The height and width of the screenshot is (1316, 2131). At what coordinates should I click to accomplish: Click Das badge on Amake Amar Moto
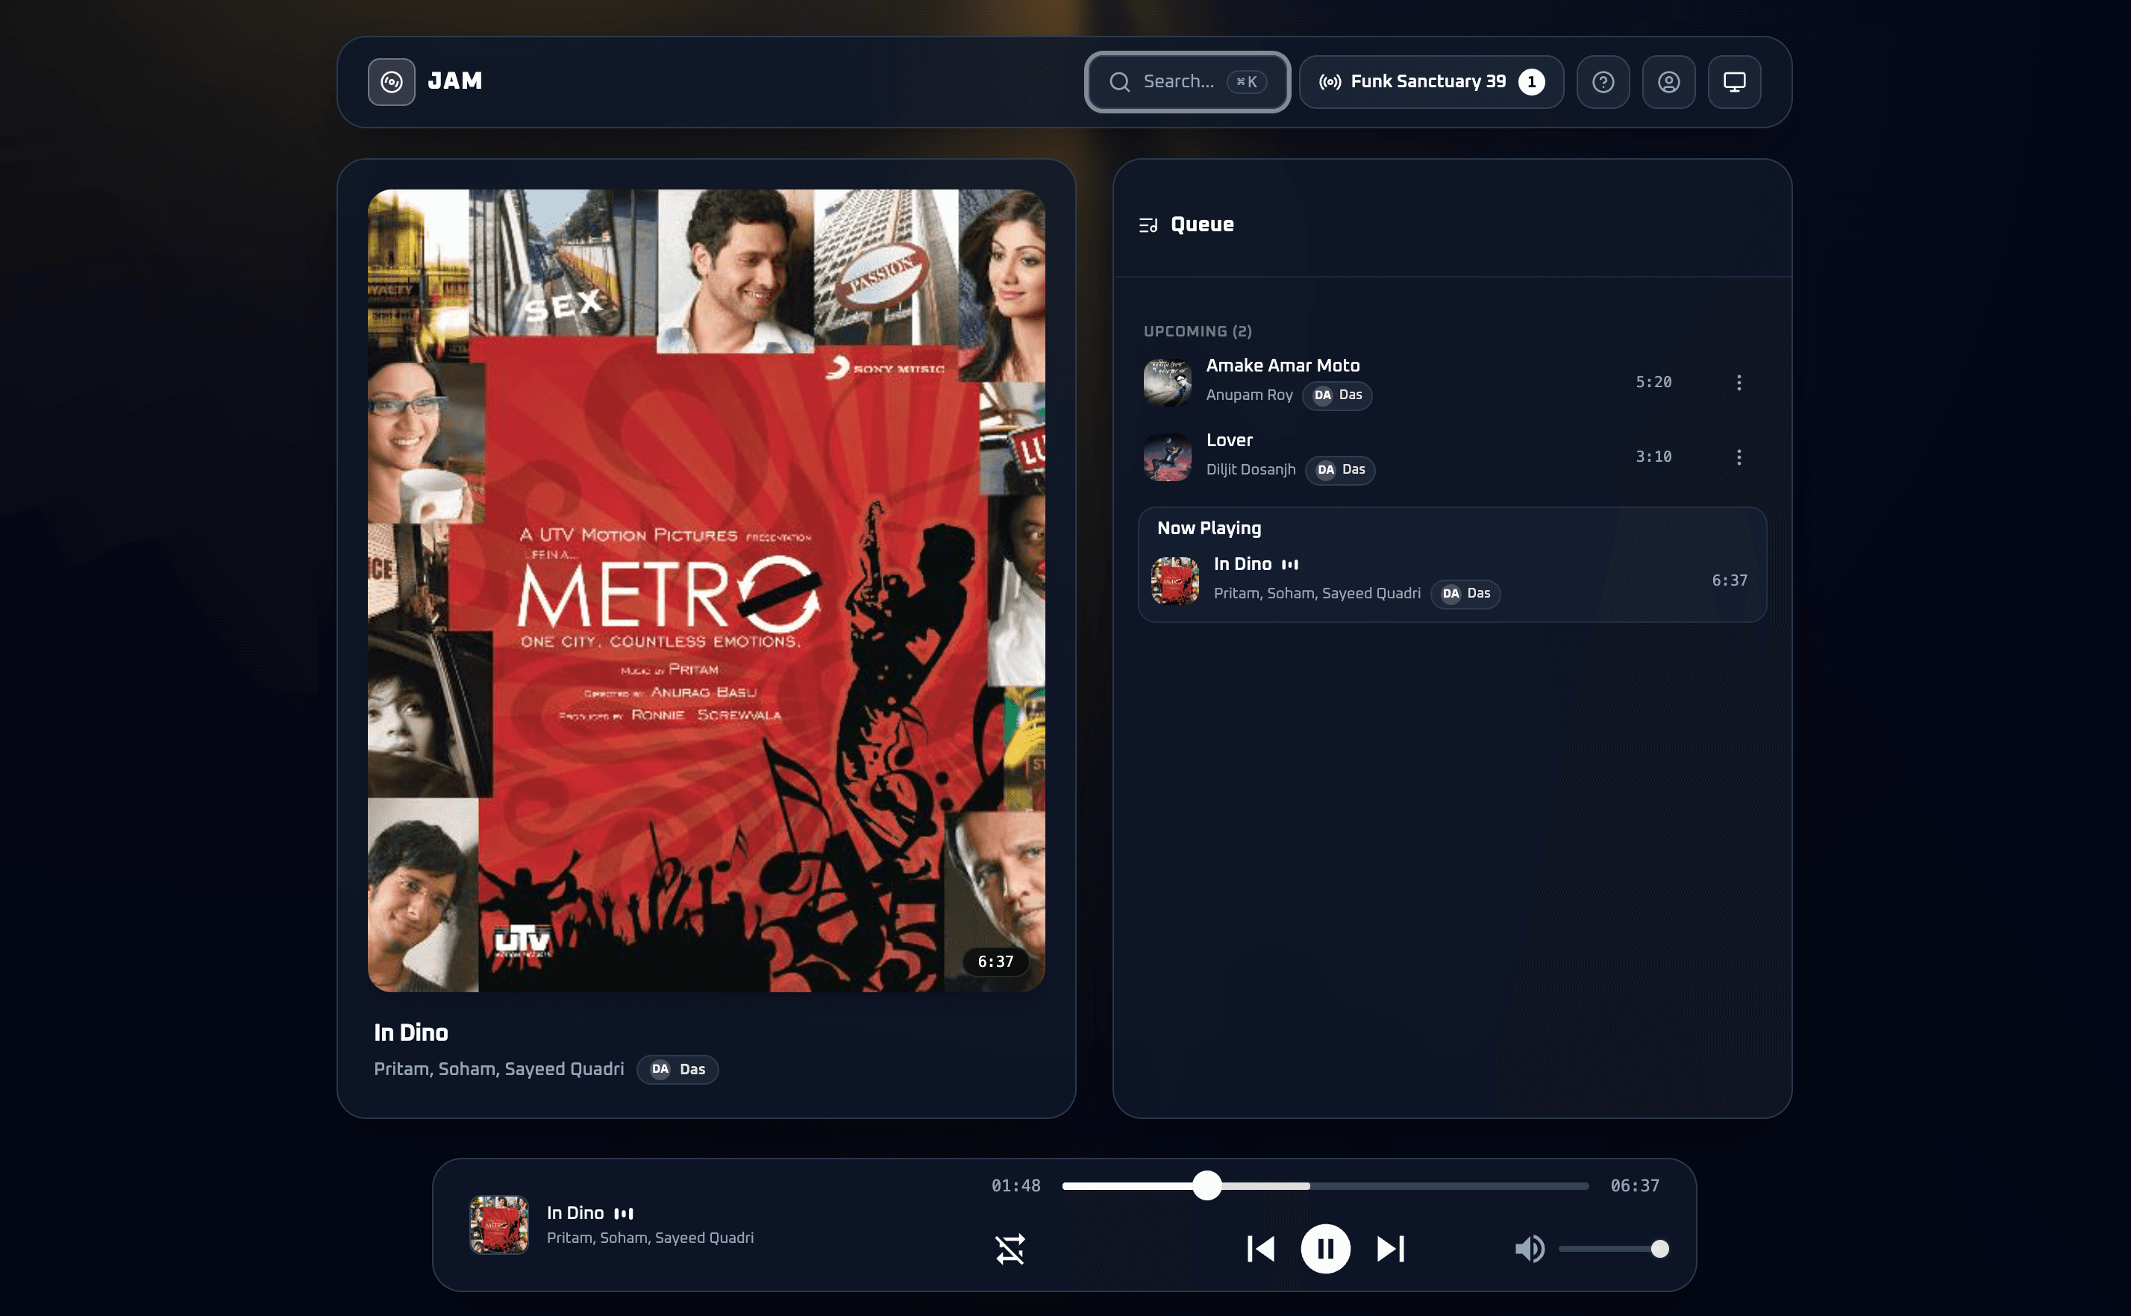(x=1337, y=395)
